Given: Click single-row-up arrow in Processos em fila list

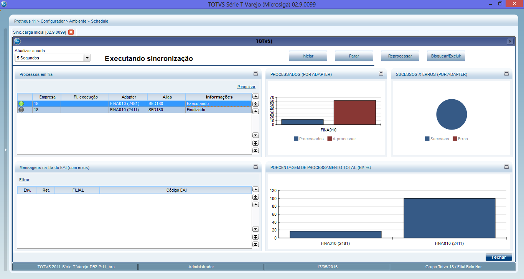Looking at the screenshot, I should [255, 112].
